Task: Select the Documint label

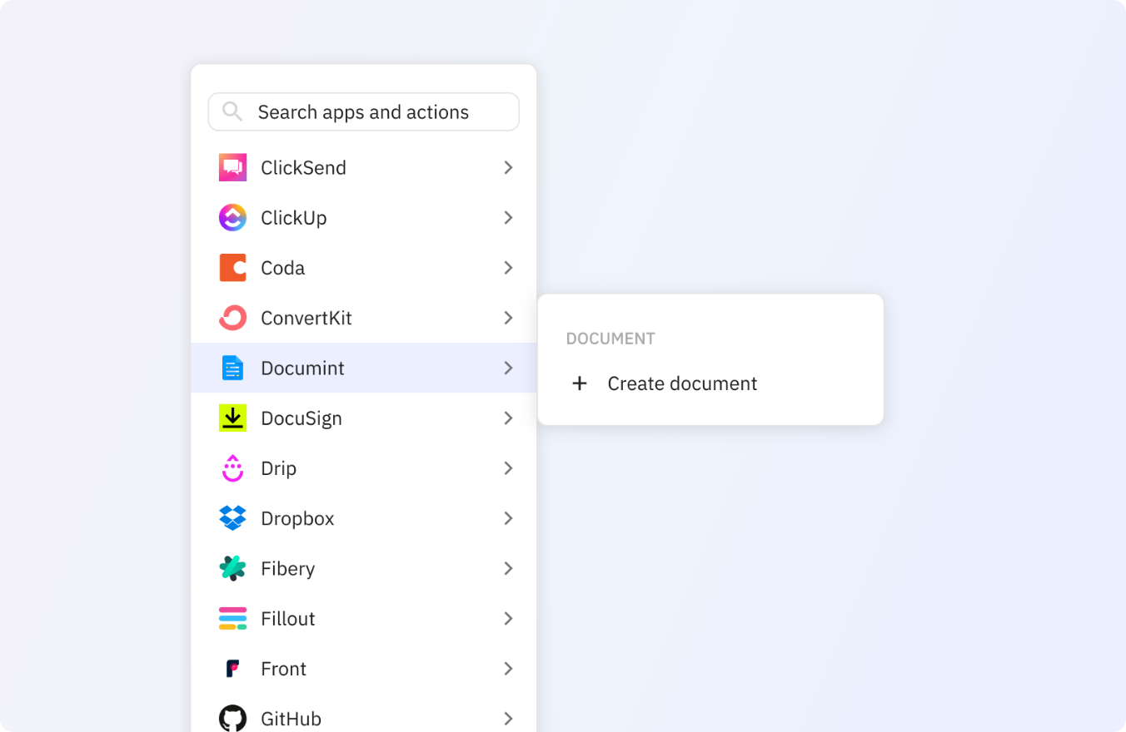Action: 302,368
